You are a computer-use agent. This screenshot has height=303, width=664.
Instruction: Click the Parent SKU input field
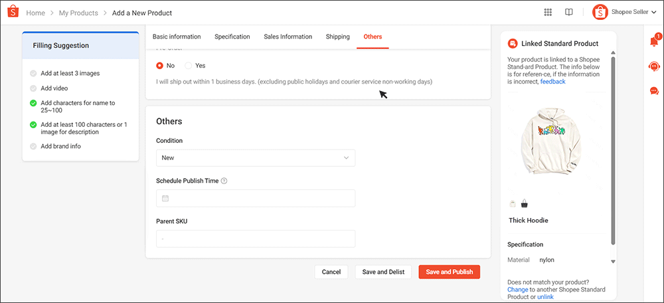click(256, 239)
